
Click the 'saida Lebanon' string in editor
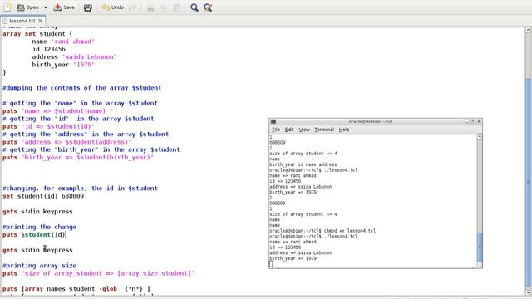click(89, 57)
